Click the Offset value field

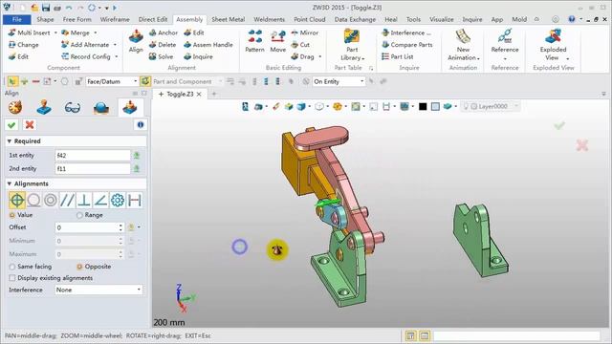(86, 227)
